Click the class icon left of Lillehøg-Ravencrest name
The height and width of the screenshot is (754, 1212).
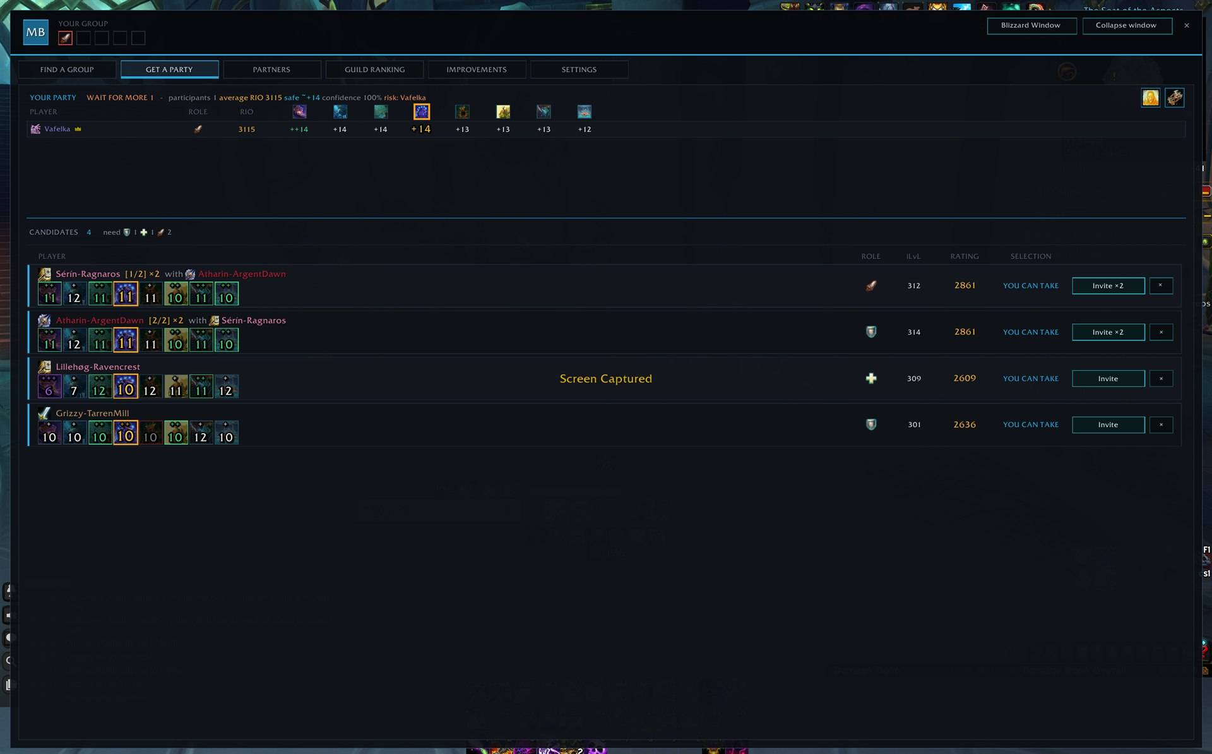44,366
